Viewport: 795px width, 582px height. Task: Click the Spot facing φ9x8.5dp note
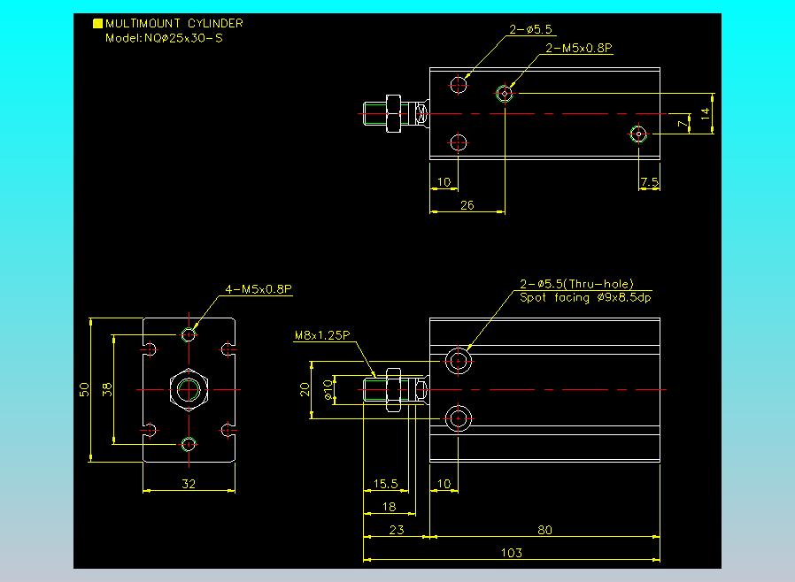point(585,297)
